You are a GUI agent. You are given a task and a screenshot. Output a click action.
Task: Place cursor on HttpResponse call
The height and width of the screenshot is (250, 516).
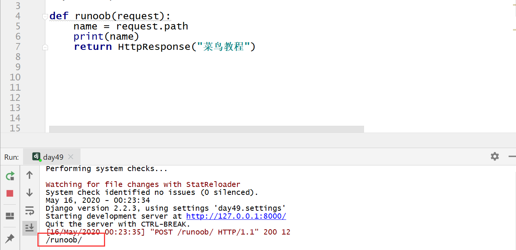click(153, 47)
